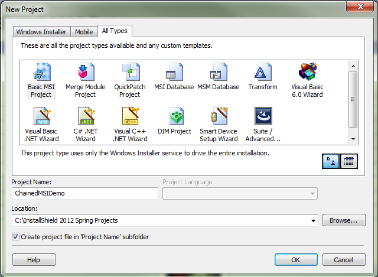The height and width of the screenshot is (277, 378).
Task: Choose the C# .NET Wizard icon
Action: pyautogui.click(x=86, y=116)
